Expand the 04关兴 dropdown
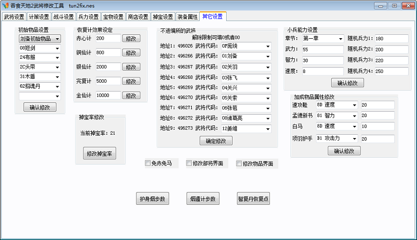 pyautogui.click(x=246, y=88)
